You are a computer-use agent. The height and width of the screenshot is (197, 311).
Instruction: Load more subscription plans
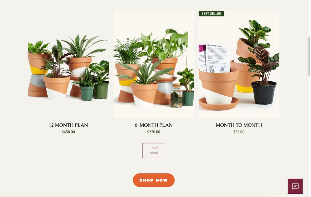pyautogui.click(x=154, y=151)
